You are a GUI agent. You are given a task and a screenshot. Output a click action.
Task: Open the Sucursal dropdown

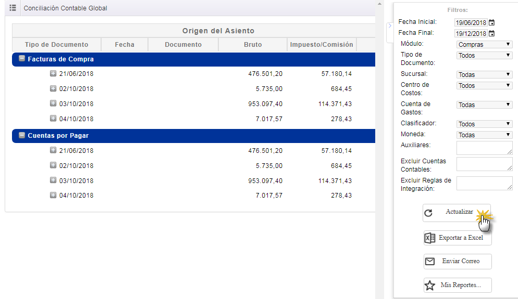tap(484, 74)
